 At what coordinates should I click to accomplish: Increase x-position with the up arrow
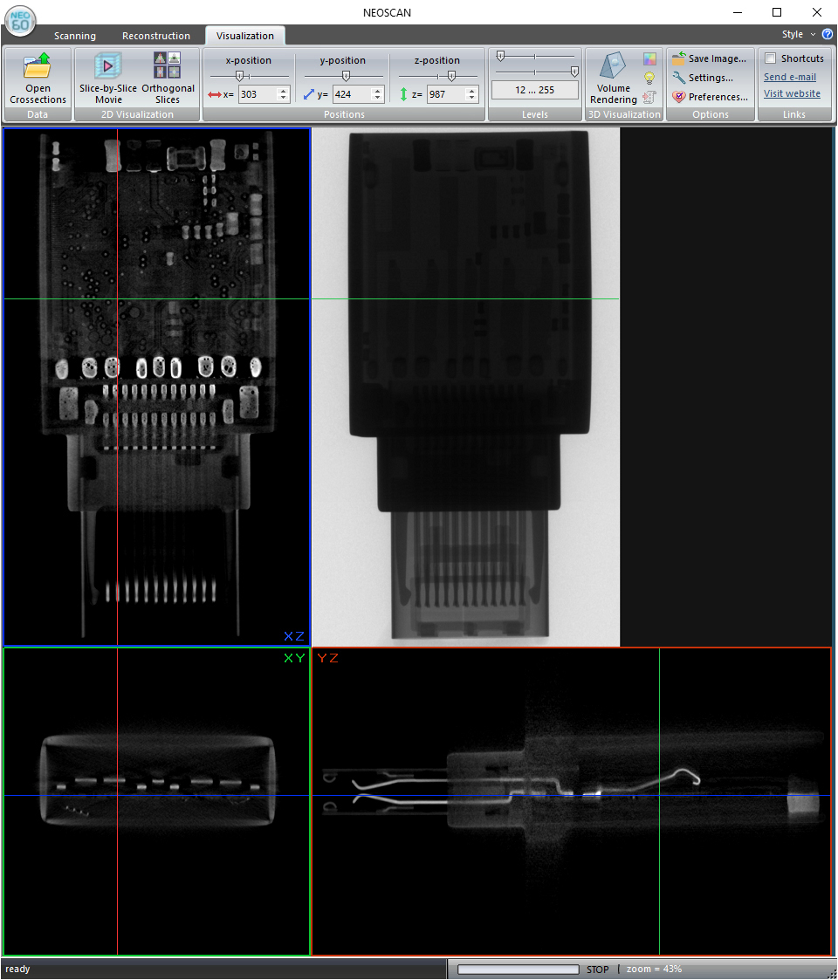point(283,90)
